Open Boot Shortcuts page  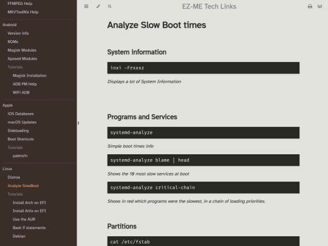tap(21, 139)
